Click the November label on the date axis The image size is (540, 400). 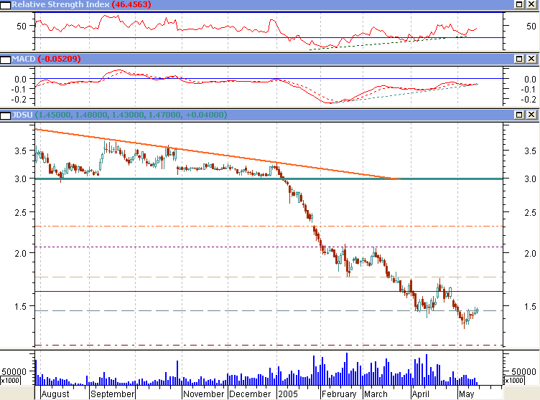tap(203, 394)
